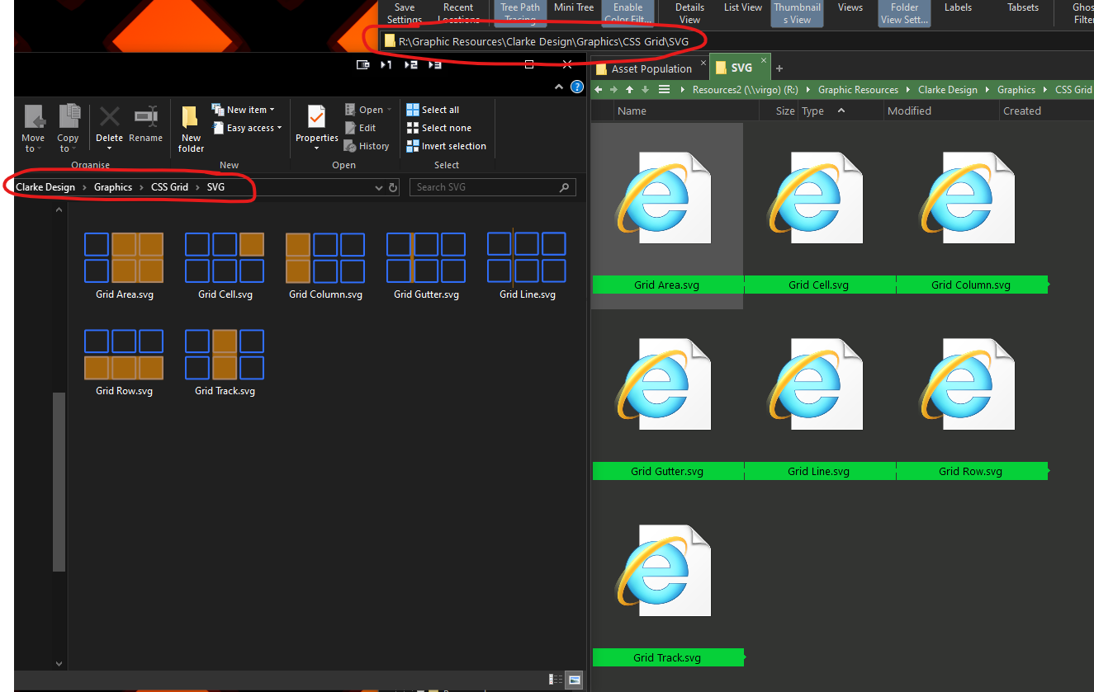
Task: Expand breadcrumb arrow after Clarke Design in Explorer
Action: pyautogui.click(x=84, y=187)
